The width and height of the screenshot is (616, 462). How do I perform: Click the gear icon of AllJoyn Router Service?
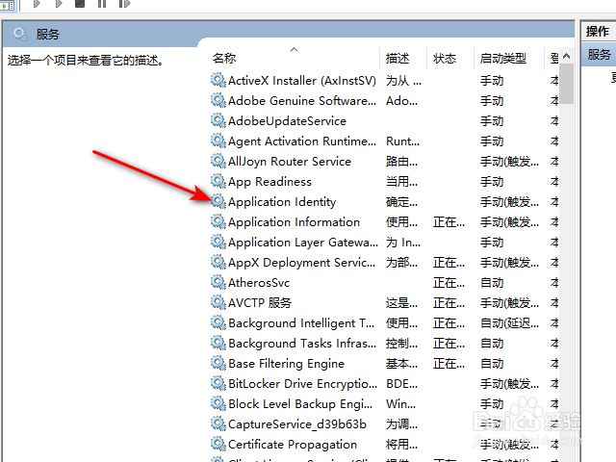(x=218, y=161)
